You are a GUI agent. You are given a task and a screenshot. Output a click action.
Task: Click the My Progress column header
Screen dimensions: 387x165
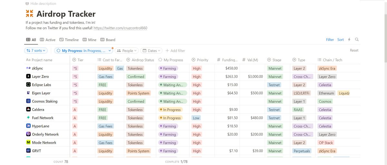click(x=173, y=60)
